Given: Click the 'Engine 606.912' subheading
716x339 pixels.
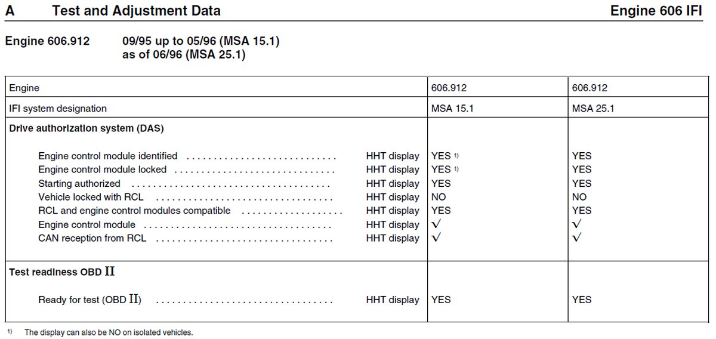Looking at the screenshot, I should (47, 42).
